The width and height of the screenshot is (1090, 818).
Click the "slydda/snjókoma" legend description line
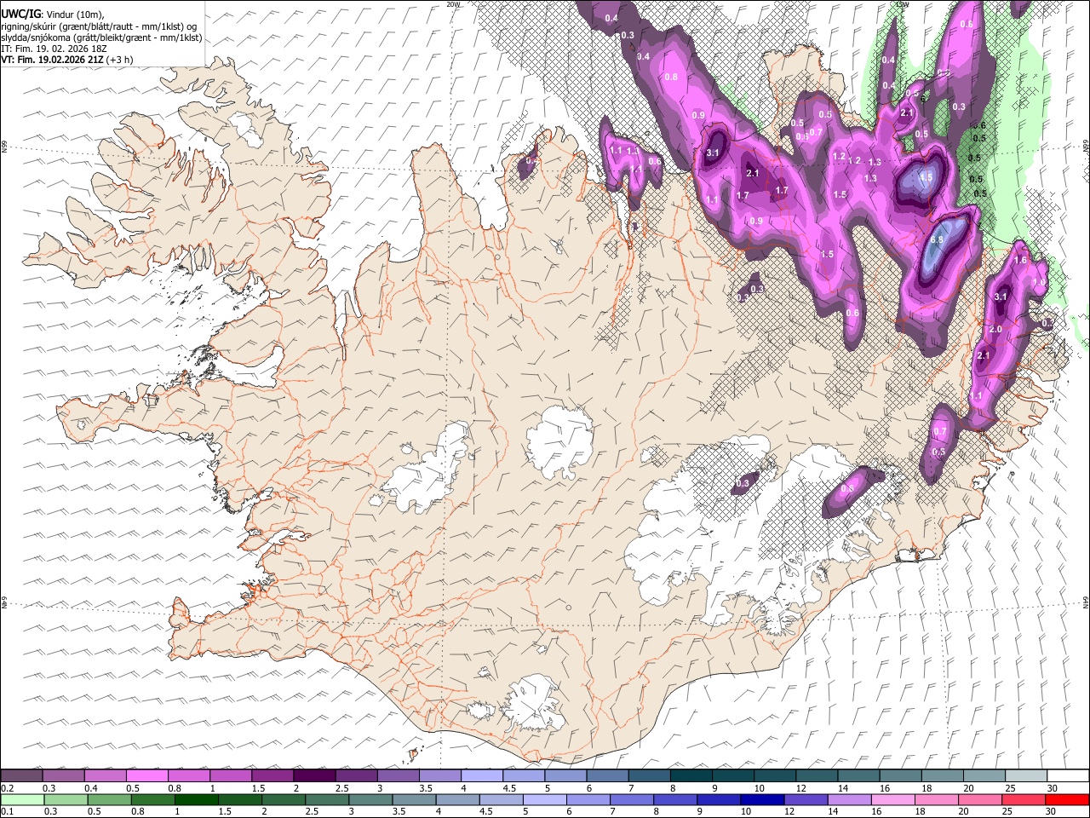[101, 37]
